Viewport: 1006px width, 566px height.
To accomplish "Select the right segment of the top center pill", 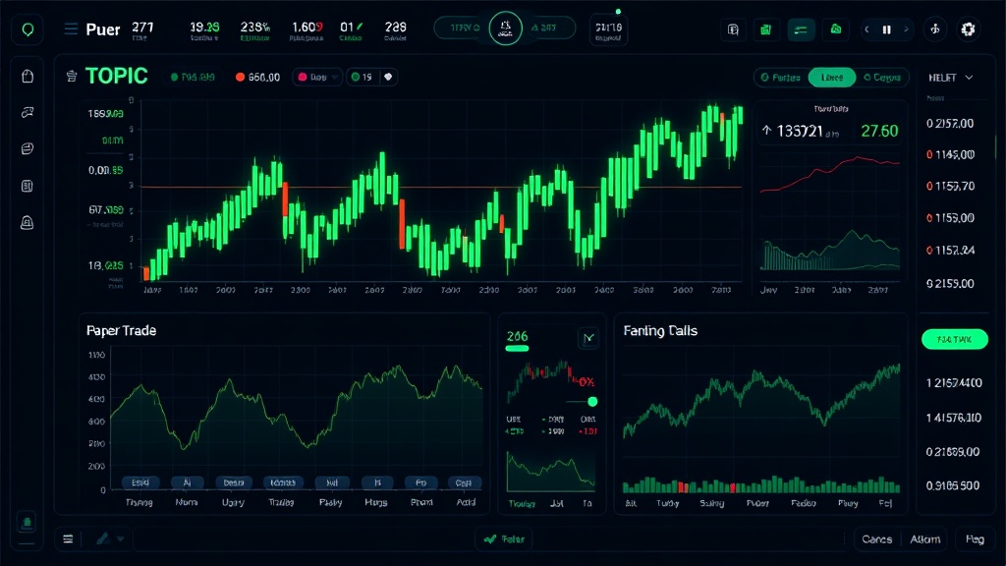I will tap(547, 28).
